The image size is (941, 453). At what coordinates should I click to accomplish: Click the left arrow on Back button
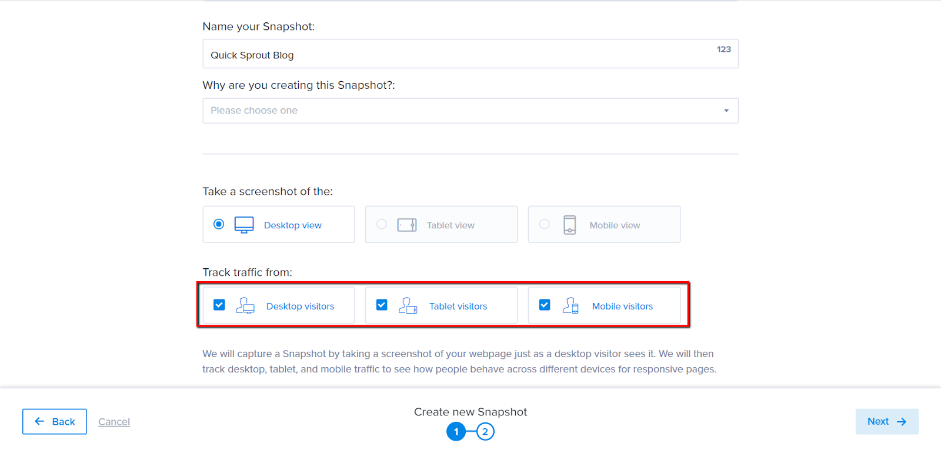(39, 421)
